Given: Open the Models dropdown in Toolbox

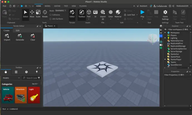Looking at the screenshot, I should pyautogui.click(x=11, y=78).
